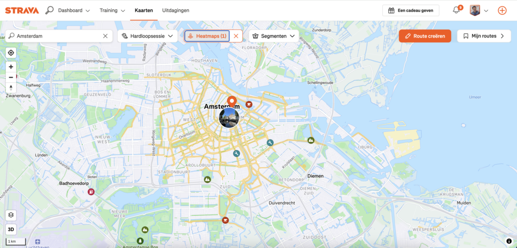
Task: Expand the Hardloopsessie sport dropdown
Action: (x=147, y=36)
